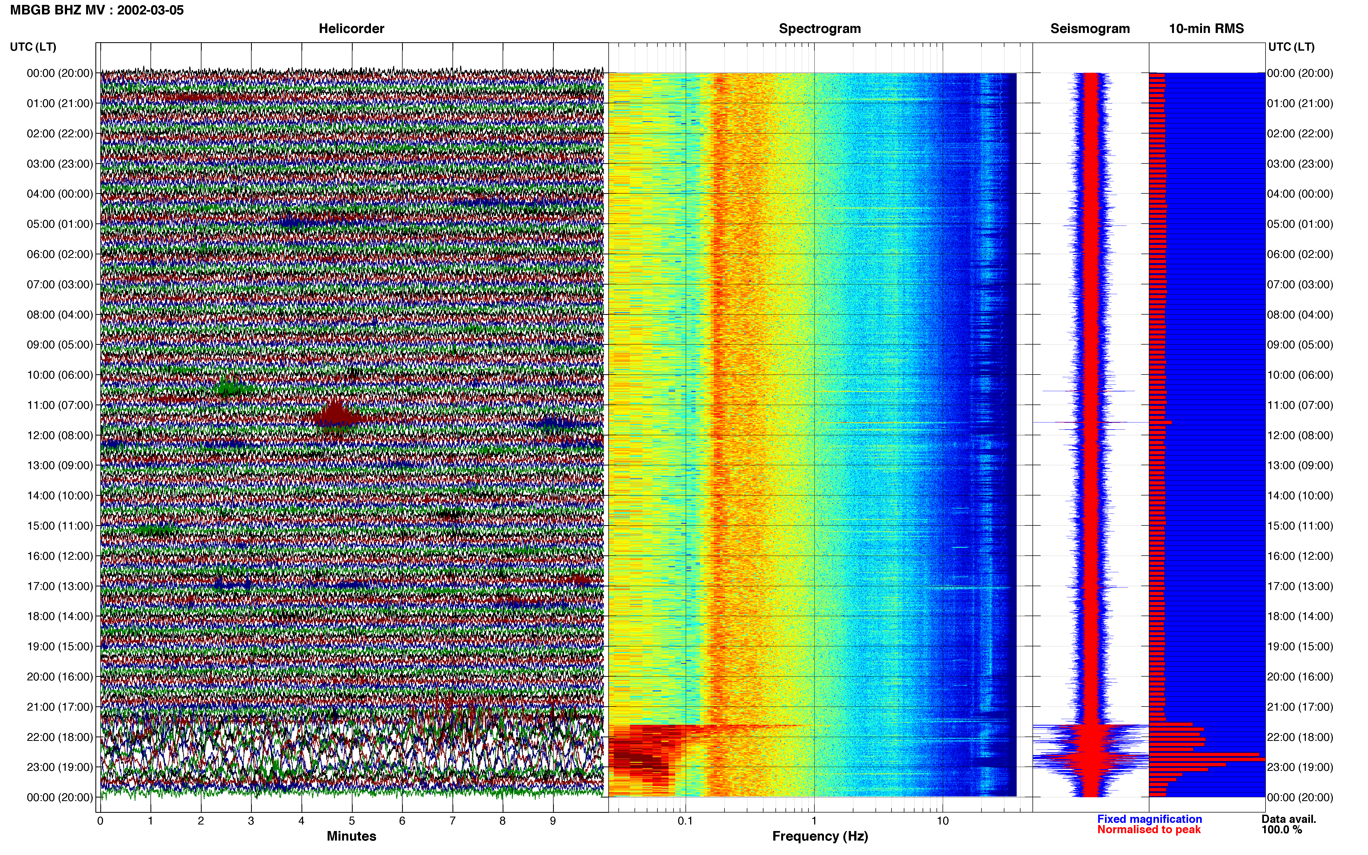The image size is (1368, 855).
Task: Click the '100.0 %' data availability value
Action: click(1281, 830)
